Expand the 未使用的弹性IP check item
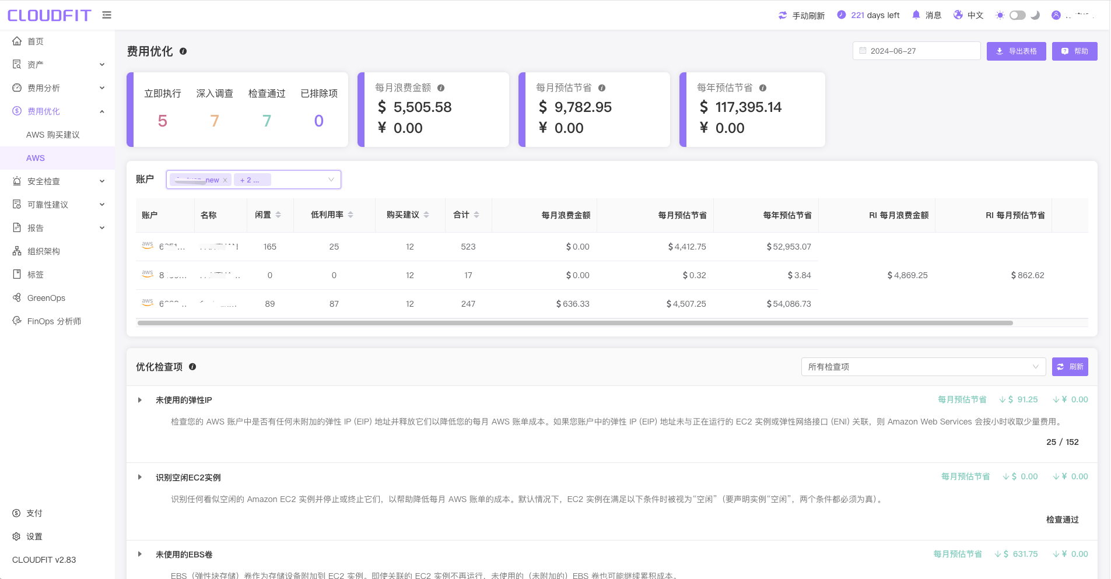Screen dimensions: 1111x579 [x=140, y=400]
